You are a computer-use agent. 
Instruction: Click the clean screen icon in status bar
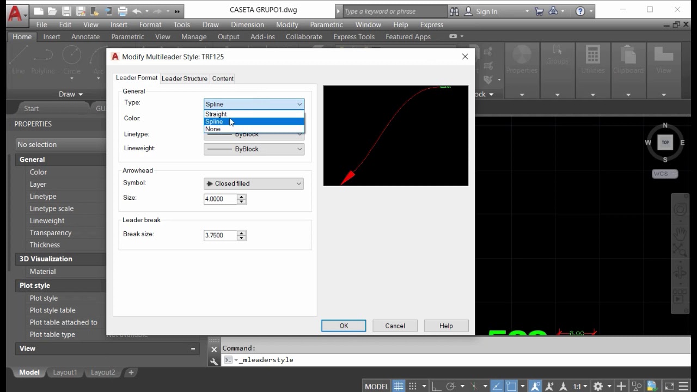coord(668,386)
